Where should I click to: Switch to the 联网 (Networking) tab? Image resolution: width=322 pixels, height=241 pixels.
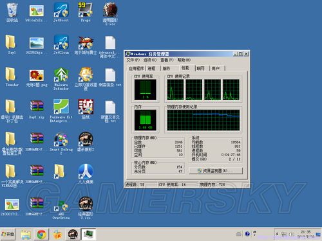click(200, 69)
